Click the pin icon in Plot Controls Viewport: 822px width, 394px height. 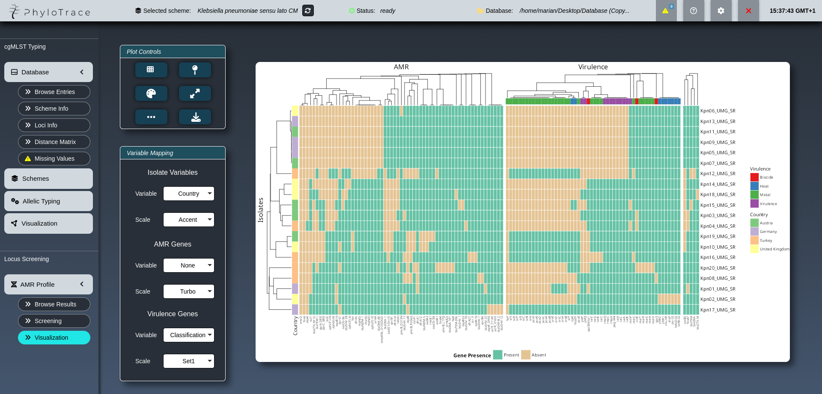click(195, 70)
